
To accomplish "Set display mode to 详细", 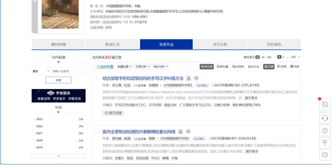I will point(282,67).
